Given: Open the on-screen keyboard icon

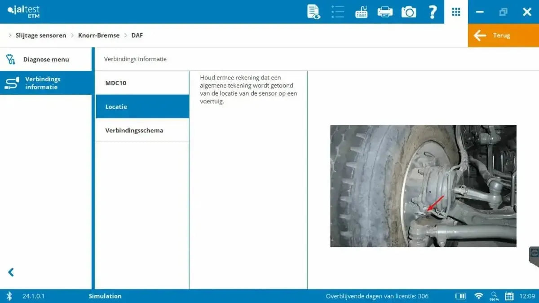Looking at the screenshot, I should [362, 12].
